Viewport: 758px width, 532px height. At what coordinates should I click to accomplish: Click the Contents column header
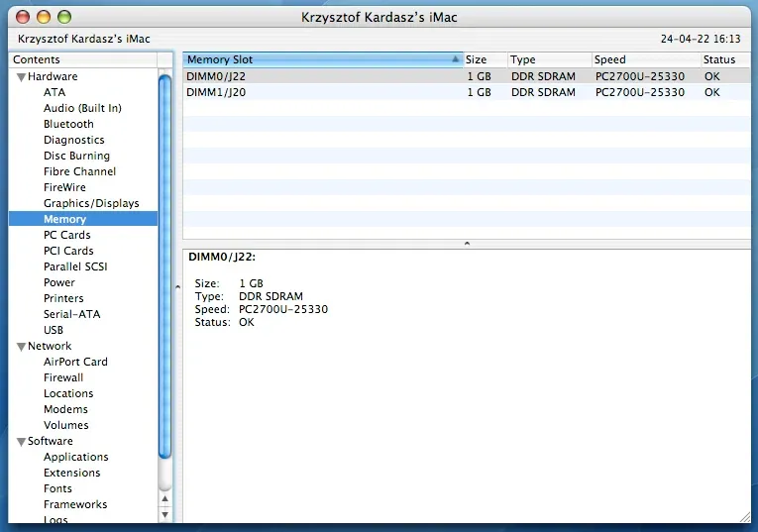[83, 59]
